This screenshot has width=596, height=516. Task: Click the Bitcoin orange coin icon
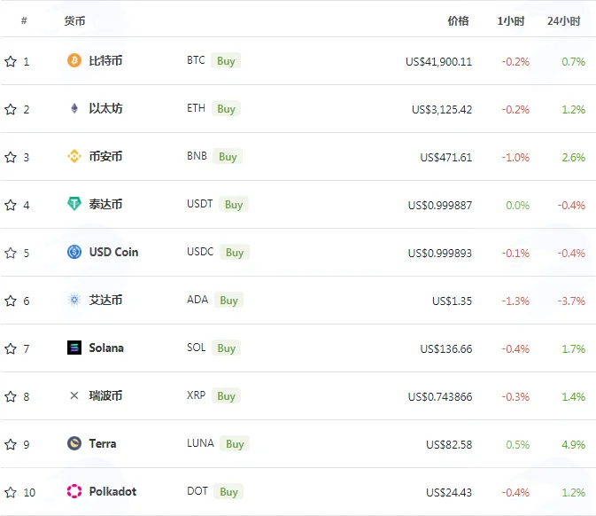tap(74, 60)
